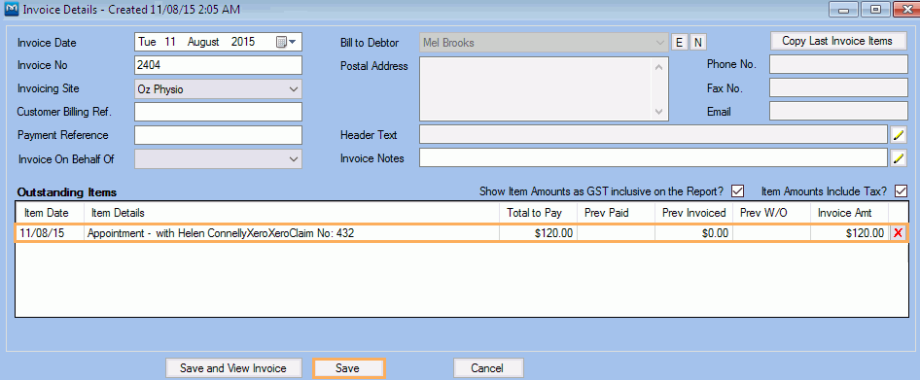Click the Phone No. field
The image size is (920, 380).
point(838,64)
